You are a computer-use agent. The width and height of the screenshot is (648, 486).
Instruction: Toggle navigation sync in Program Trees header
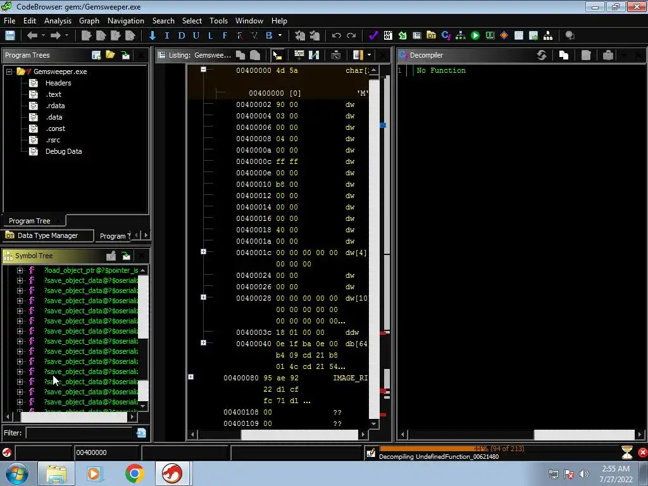pyautogui.click(x=126, y=55)
